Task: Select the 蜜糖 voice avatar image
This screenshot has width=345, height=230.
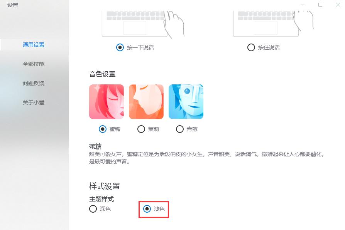Action: coord(107,101)
